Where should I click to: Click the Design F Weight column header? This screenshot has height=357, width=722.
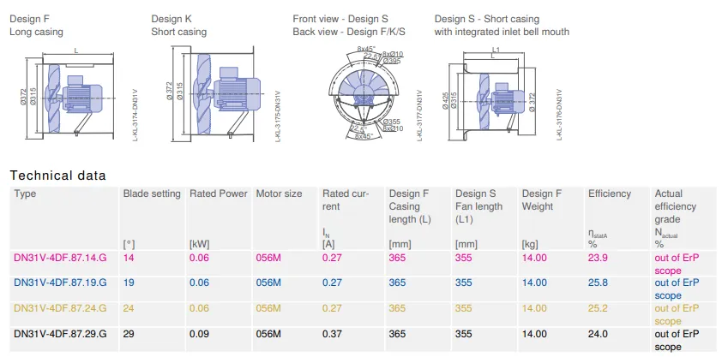click(x=542, y=200)
